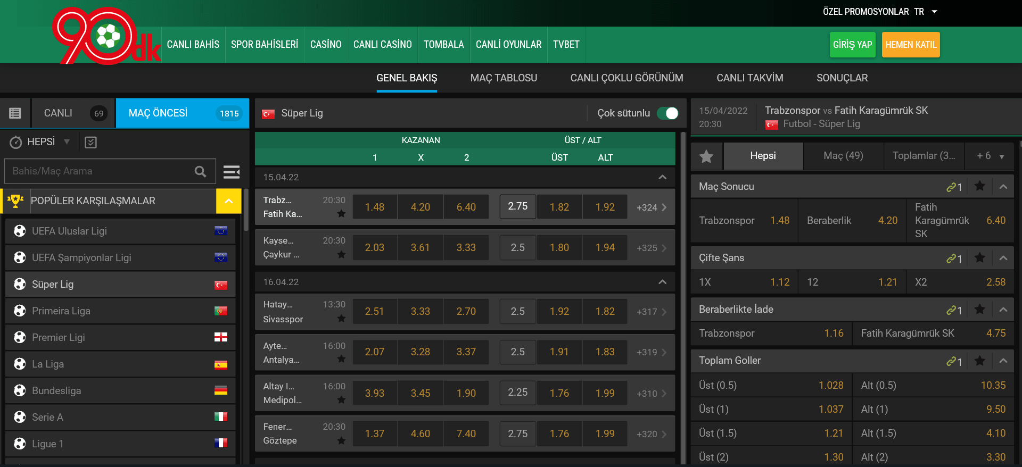Star the Çifte Şans market

click(x=979, y=257)
